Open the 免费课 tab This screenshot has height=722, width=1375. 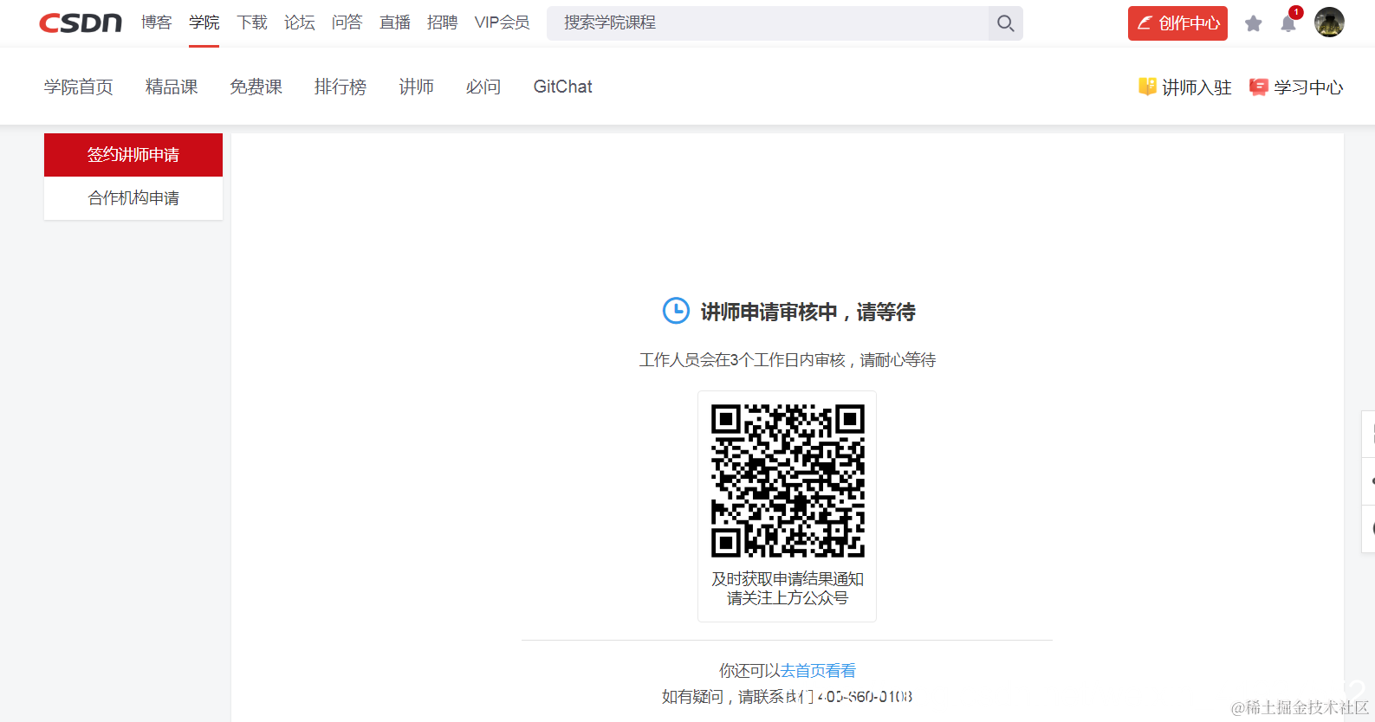pyautogui.click(x=256, y=87)
